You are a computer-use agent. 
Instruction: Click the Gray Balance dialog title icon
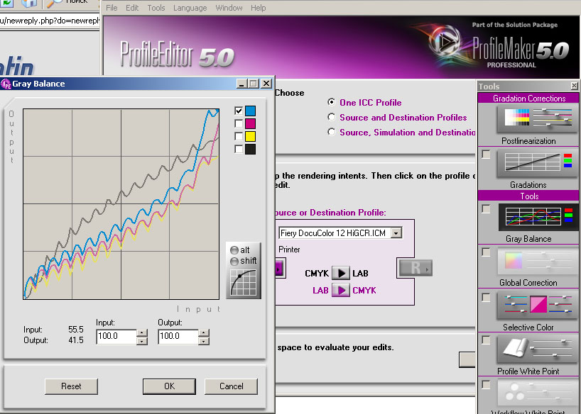click(x=6, y=84)
